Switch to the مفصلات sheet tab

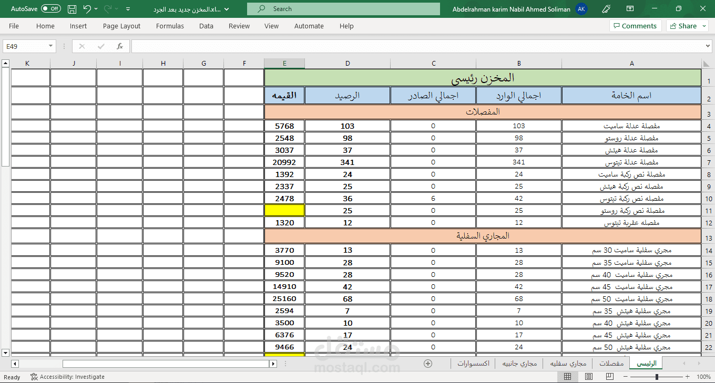pyautogui.click(x=611, y=363)
